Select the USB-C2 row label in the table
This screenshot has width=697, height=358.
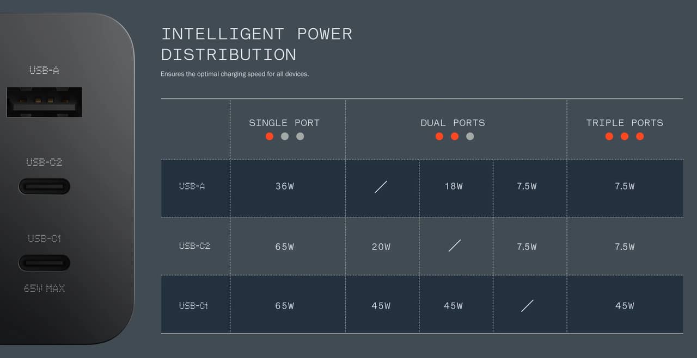194,246
